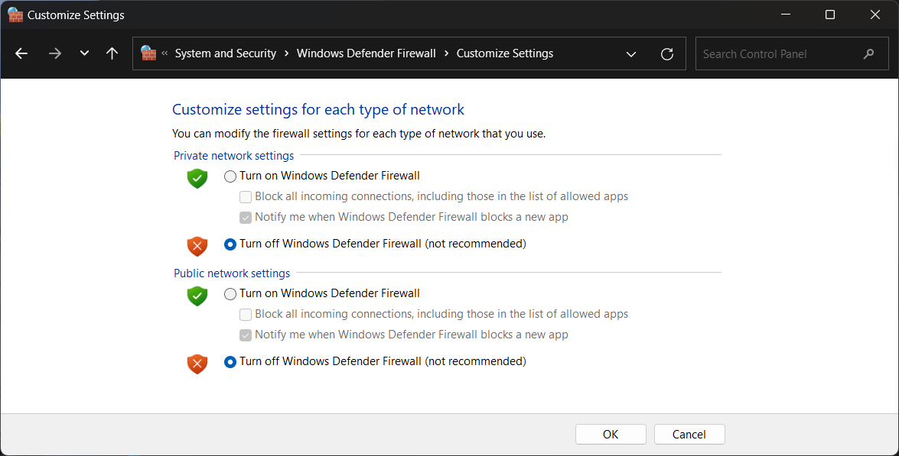Click the forward navigation arrow

(x=55, y=53)
